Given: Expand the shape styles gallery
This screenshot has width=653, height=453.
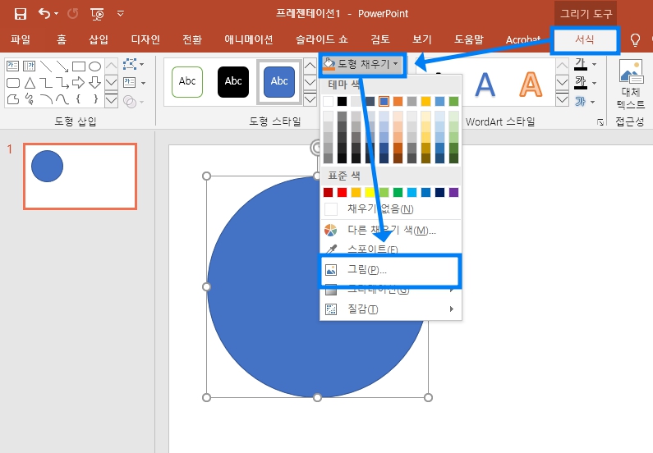Looking at the screenshot, I should (310, 99).
